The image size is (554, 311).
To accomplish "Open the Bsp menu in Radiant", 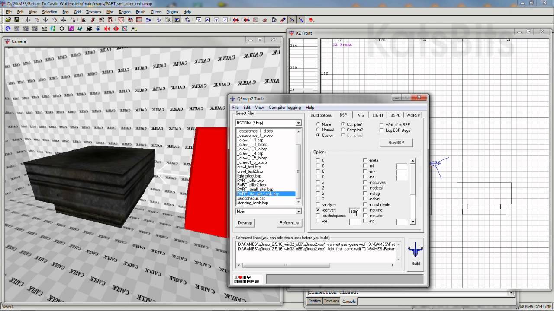I will point(65,12).
